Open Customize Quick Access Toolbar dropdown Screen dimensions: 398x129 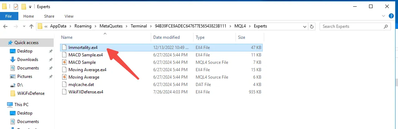pyautogui.click(x=30, y=7)
